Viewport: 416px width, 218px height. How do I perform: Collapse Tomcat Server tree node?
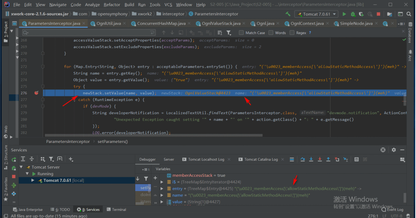21,167
